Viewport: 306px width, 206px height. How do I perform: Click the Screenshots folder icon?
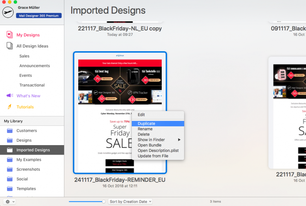(10, 169)
